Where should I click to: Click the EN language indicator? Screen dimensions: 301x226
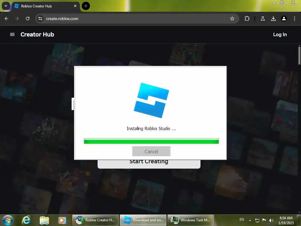[242, 220]
